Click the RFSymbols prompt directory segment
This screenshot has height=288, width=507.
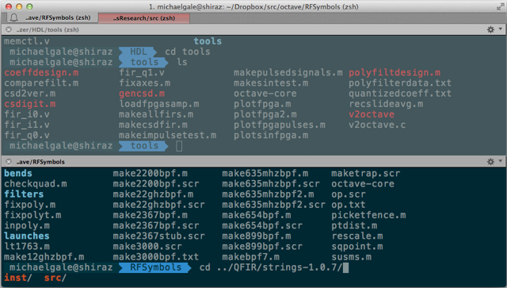click(x=155, y=267)
